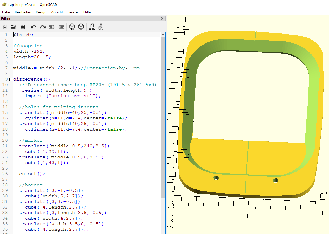Viewport: 329px width, 234px height.
Task: Place cursor on the cutout(); line
Action: point(32,174)
